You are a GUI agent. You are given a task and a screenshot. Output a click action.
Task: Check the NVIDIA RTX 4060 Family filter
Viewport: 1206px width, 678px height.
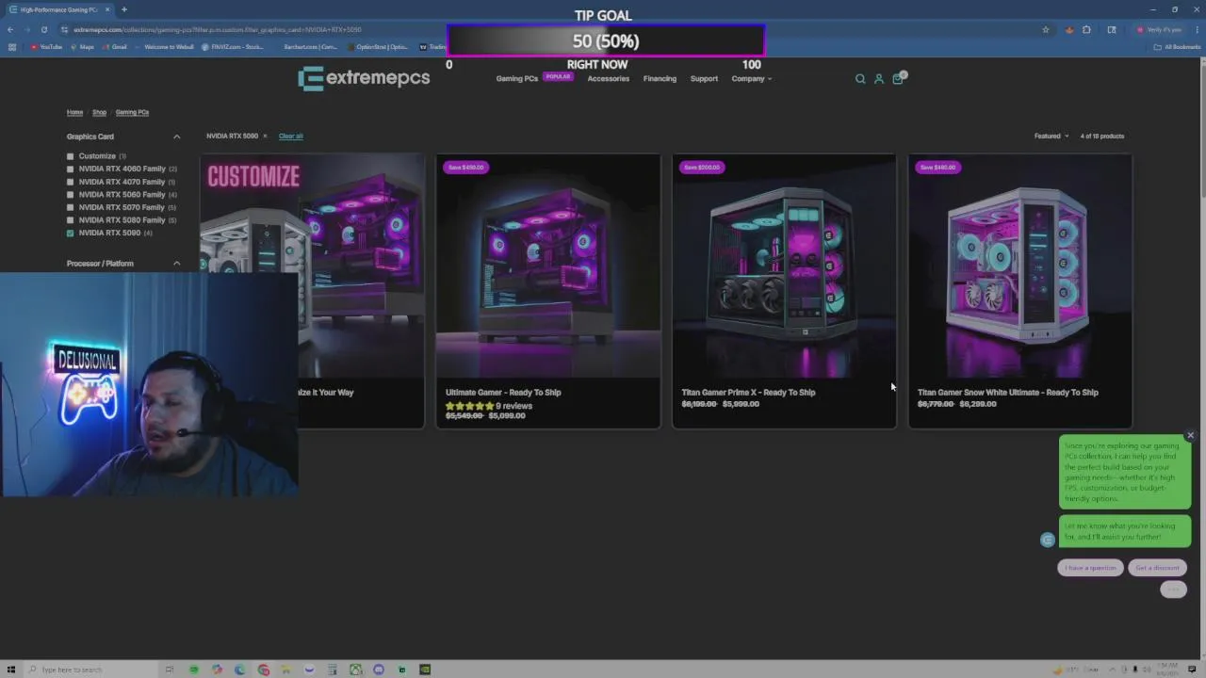(70, 169)
